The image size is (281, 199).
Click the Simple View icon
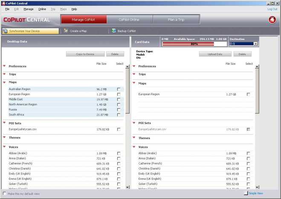pyautogui.click(x=246, y=193)
